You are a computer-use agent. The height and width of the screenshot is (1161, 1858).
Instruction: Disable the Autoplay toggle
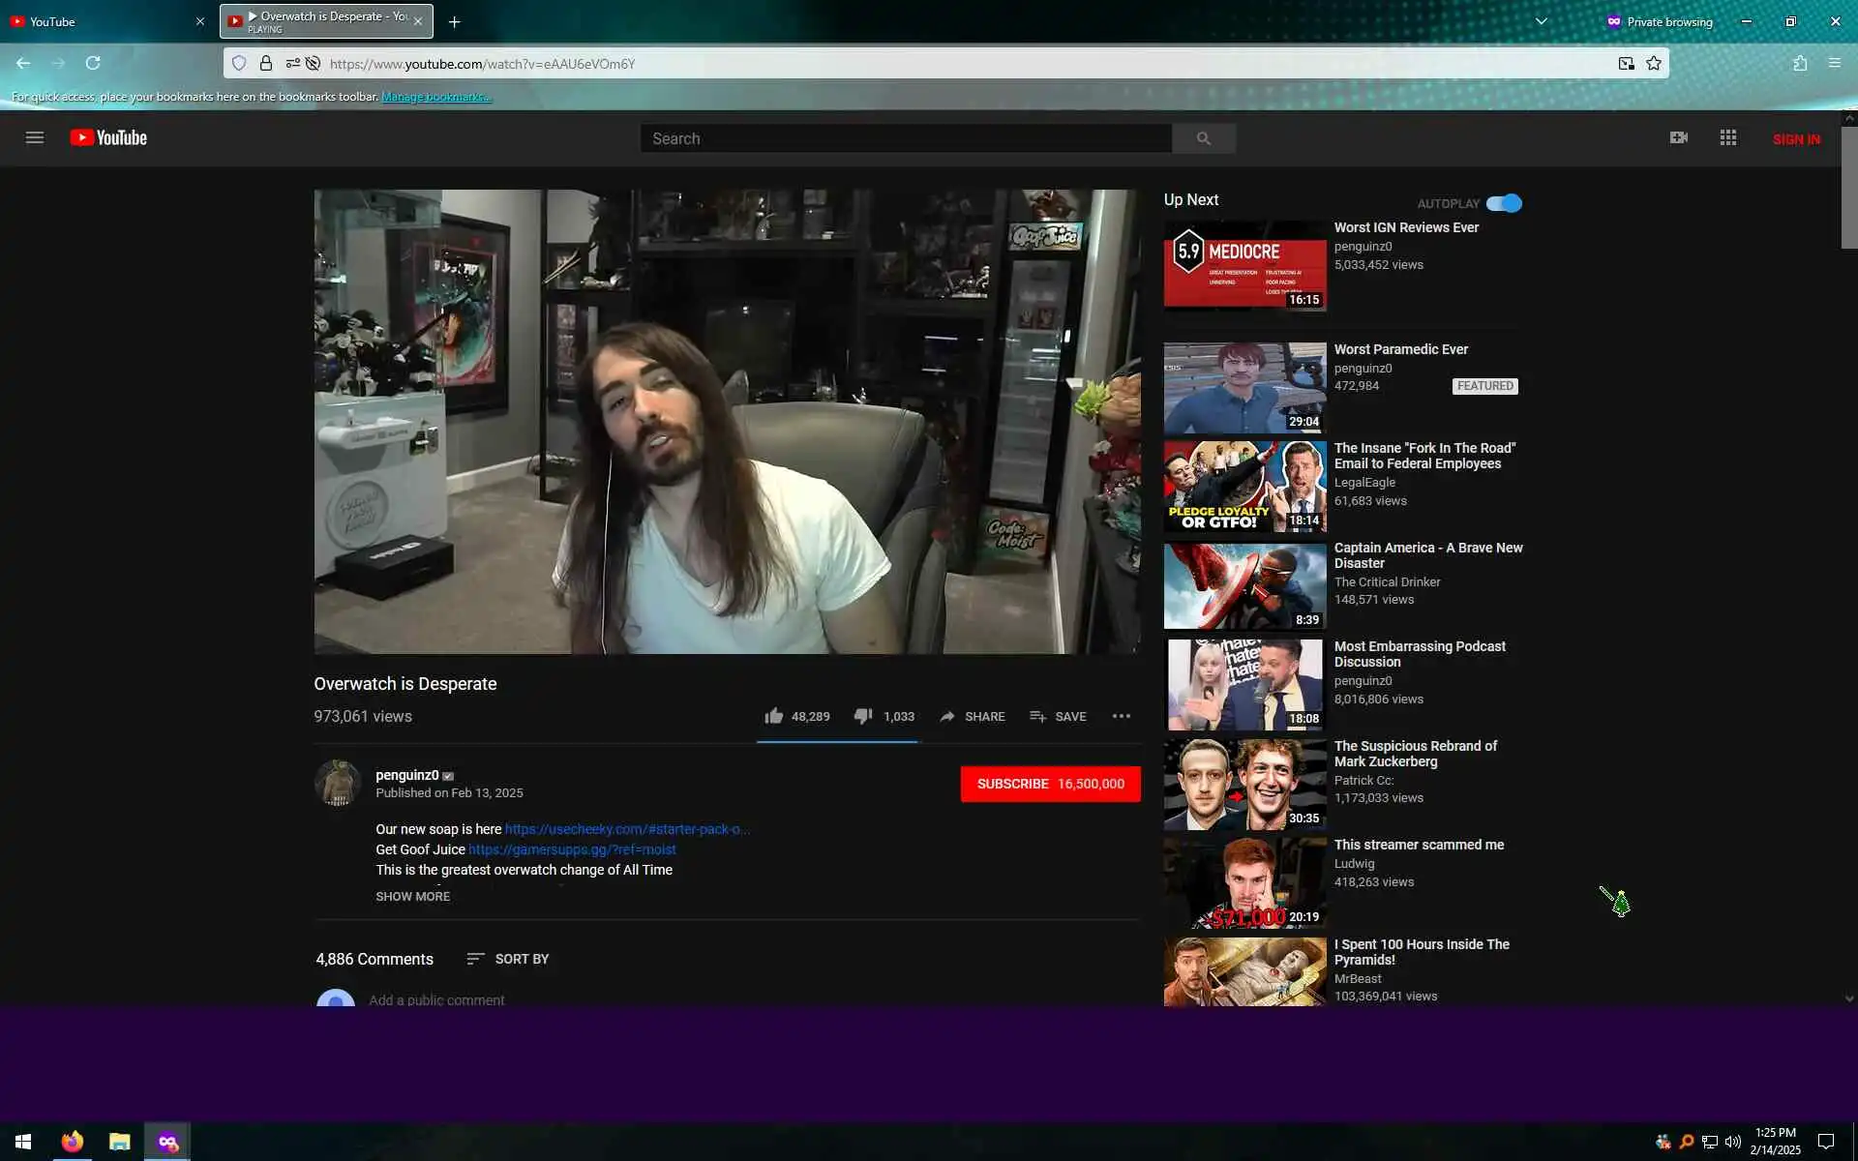[x=1504, y=203]
